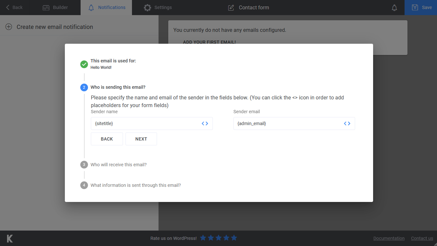Open 'Who will receive this email?' step

118,165
